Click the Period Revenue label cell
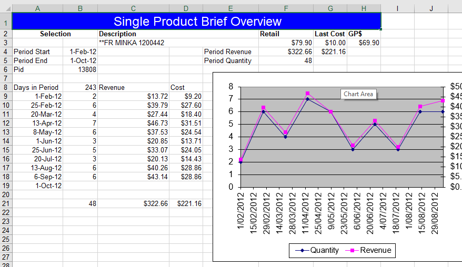Screen dimensions: 462x267 pyautogui.click(x=230, y=52)
